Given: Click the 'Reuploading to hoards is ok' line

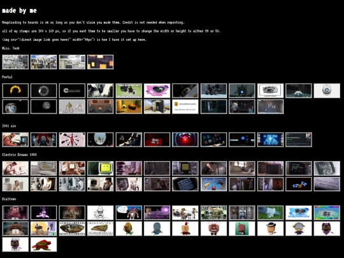Looking at the screenshot, I should click(x=93, y=22).
